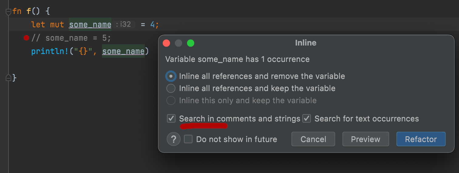Click the green zoom button of the Inline dialog

click(191, 43)
